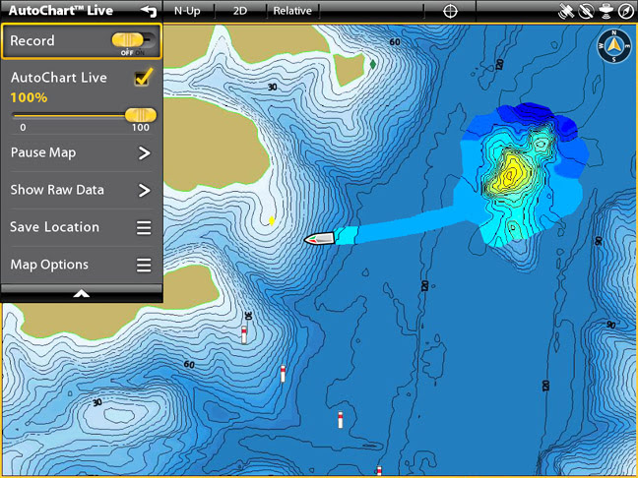Open the Show Raw Data submenu arrow
The height and width of the screenshot is (478, 638).
[145, 190]
